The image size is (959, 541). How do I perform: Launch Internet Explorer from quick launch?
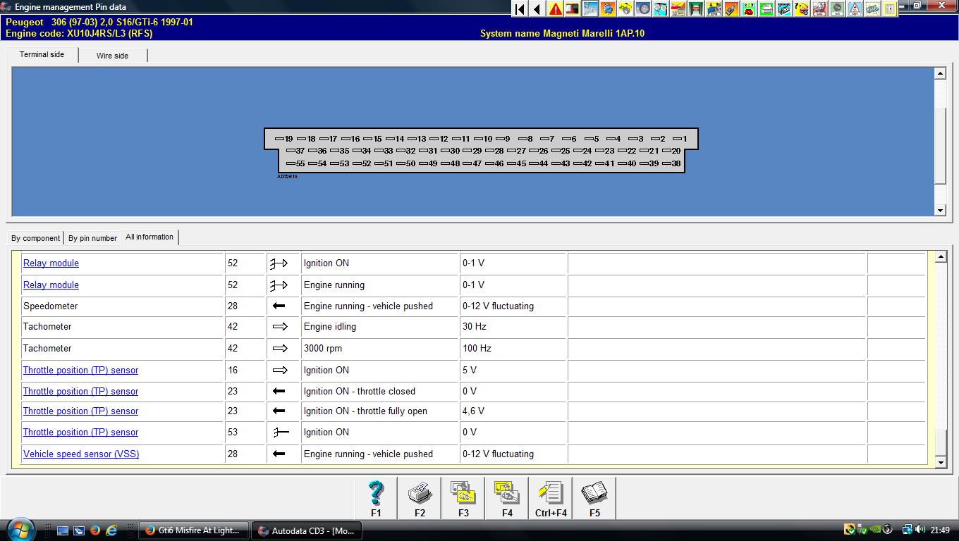click(x=111, y=530)
